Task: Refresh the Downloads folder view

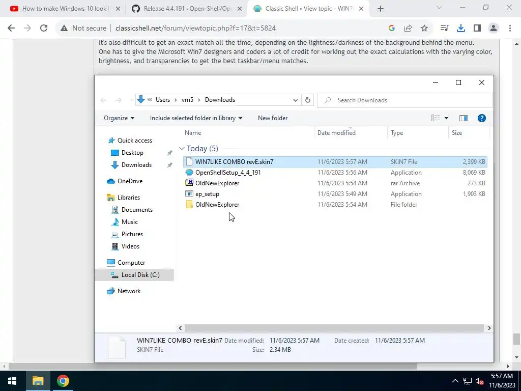Action: pos(308,100)
